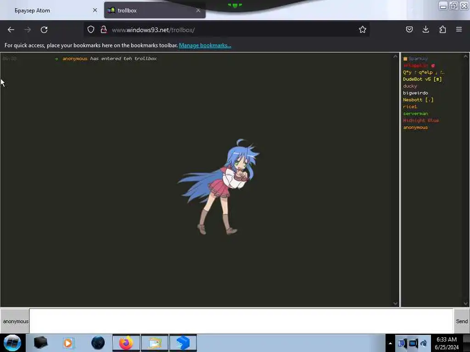Click the network tray icon
This screenshot has width=470, height=352.
tap(402, 343)
